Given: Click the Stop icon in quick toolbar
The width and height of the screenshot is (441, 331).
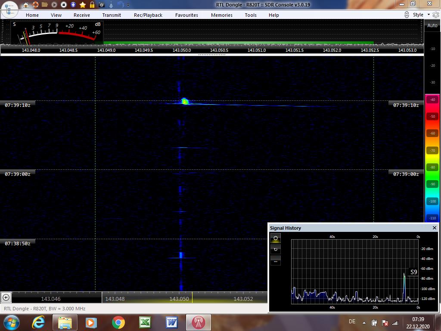Looking at the screenshot, I should coord(64,4).
